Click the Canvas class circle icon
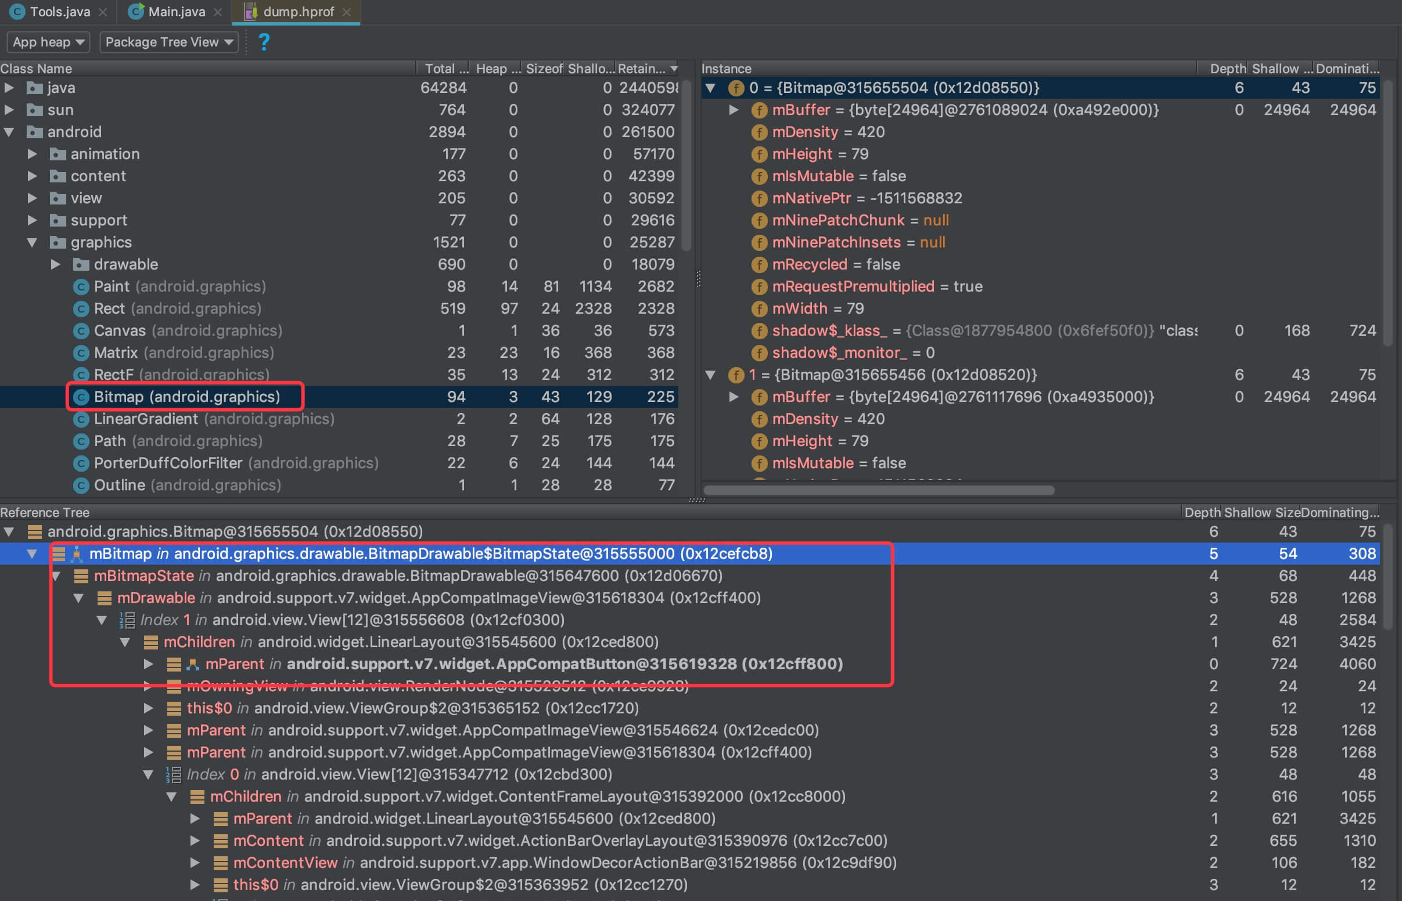Viewport: 1402px width, 901px height. pos(81,331)
